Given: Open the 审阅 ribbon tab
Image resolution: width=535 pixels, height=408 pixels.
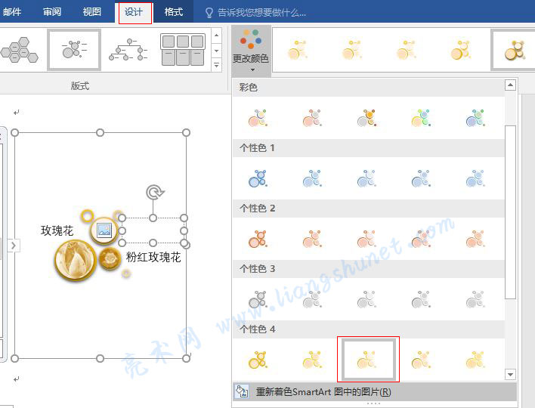Looking at the screenshot, I should click(x=52, y=12).
